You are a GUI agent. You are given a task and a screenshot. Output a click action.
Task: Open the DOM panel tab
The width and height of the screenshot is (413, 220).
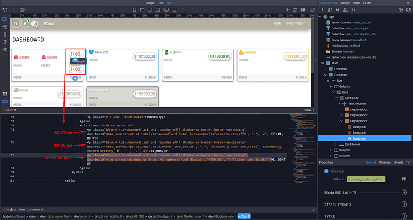[367, 3]
